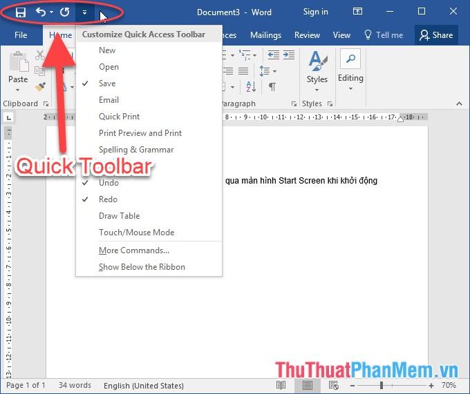Click Page 1 of 1 in status bar
Screen dimensions: 470x394
26,385
